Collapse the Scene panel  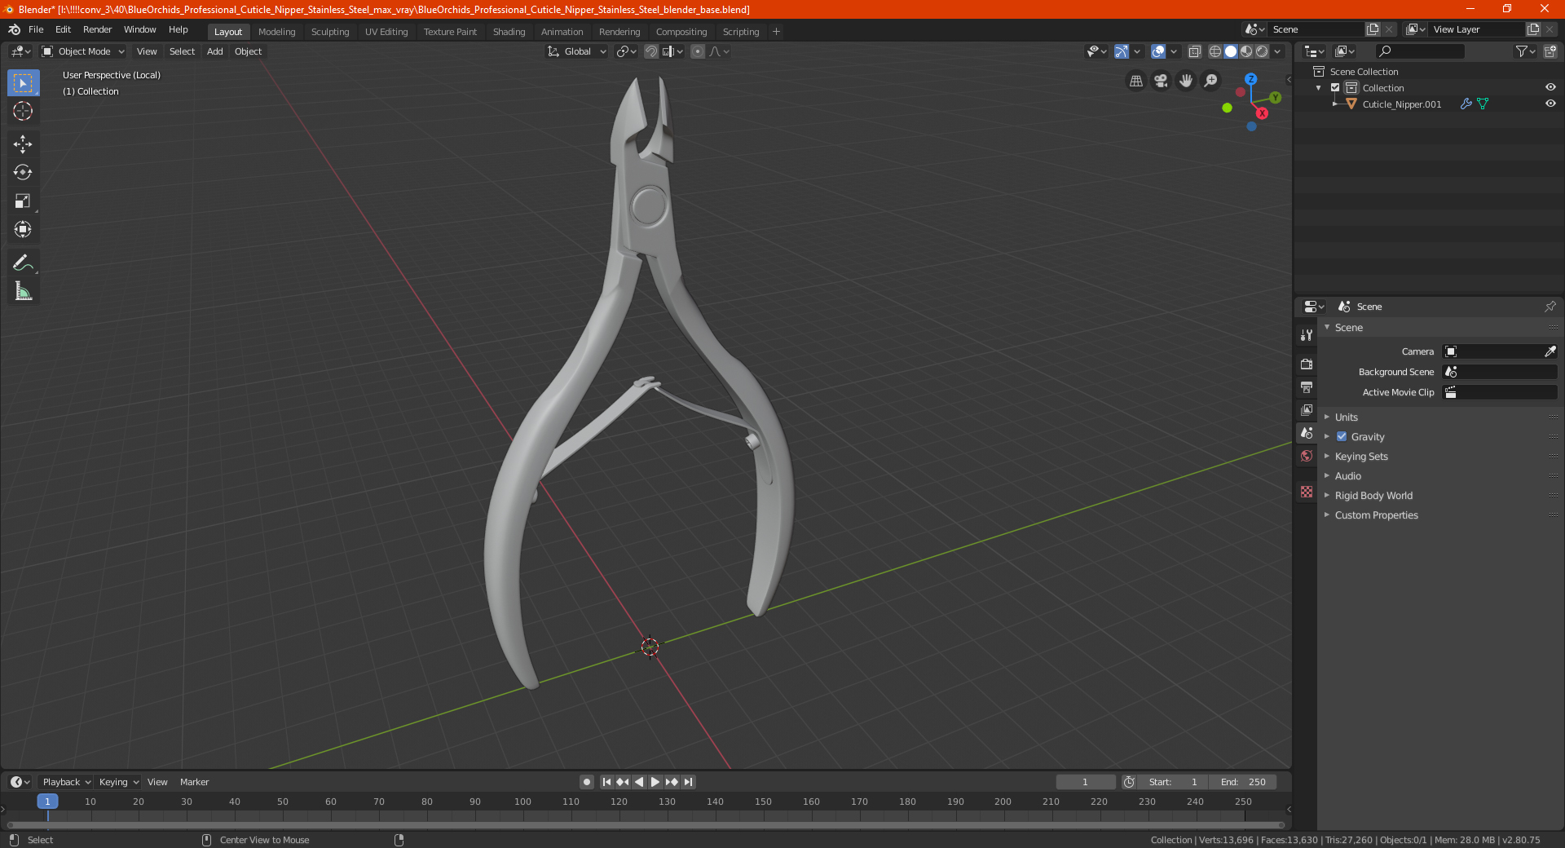tap(1348, 328)
